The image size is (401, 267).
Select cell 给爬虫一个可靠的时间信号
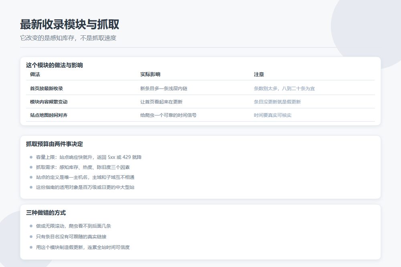tap(168, 115)
